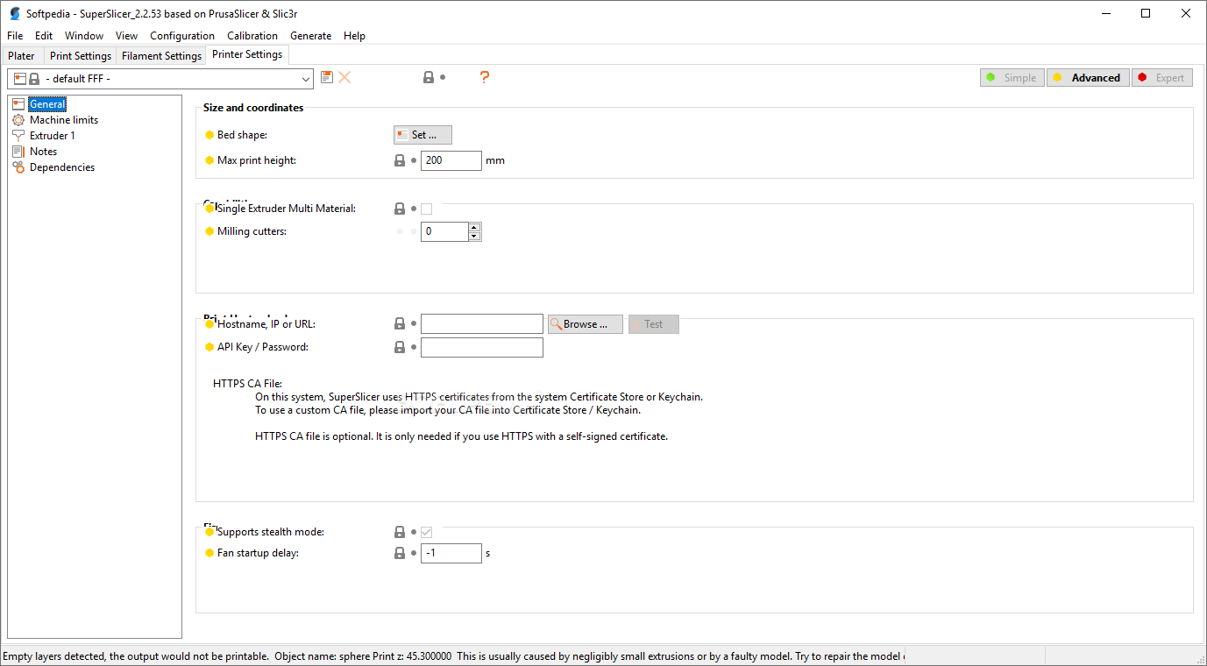Viewport: 1207px width, 666px height.
Task: Click the Fan startup delay field
Action: (451, 553)
